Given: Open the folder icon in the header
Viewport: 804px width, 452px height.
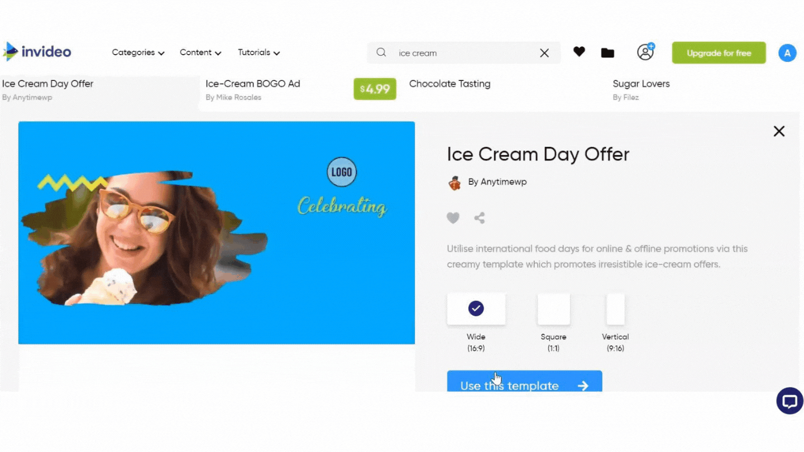Looking at the screenshot, I should (607, 53).
